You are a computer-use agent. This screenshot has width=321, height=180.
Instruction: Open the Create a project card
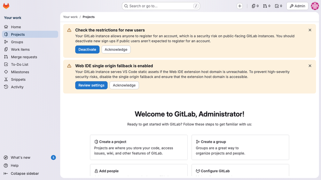coord(139,147)
